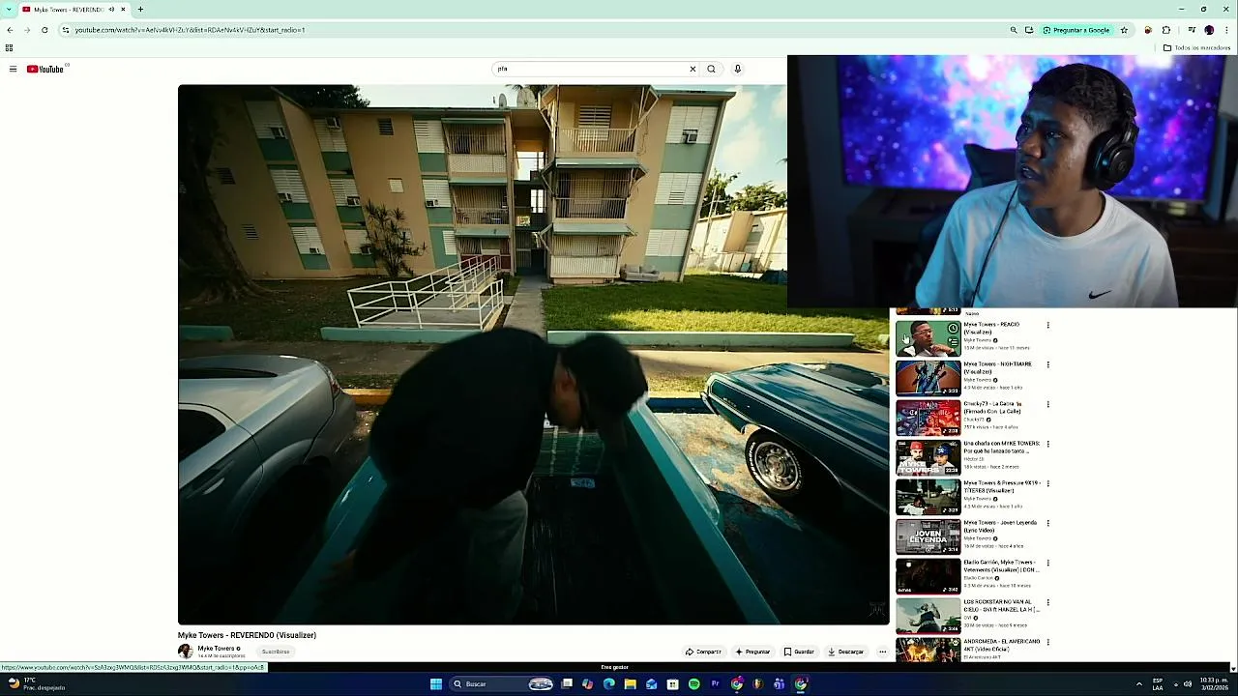Click the Preguntar button under video
The height and width of the screenshot is (696, 1238).
click(752, 652)
